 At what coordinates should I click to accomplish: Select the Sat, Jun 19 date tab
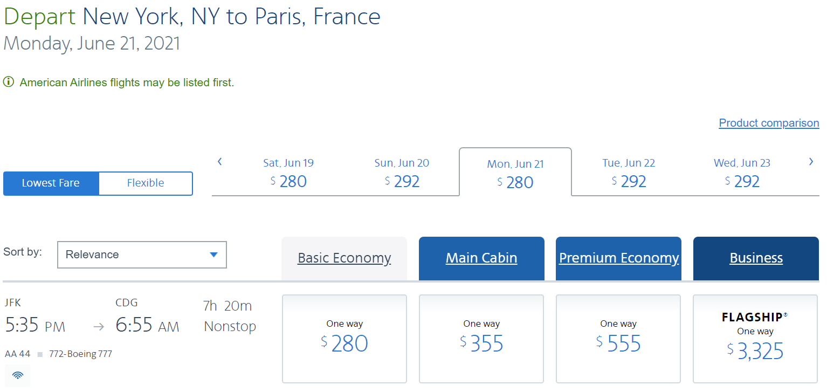[x=288, y=173]
